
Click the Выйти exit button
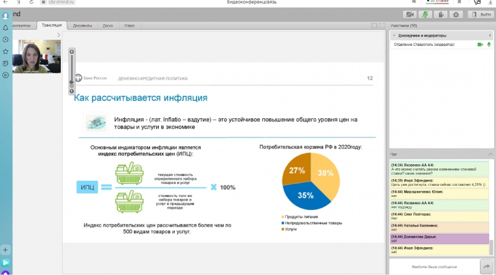(x=481, y=14)
